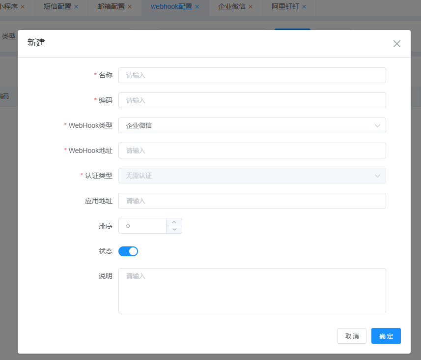Close the 新建 dialog with X icon
421x360 pixels.
pos(397,44)
